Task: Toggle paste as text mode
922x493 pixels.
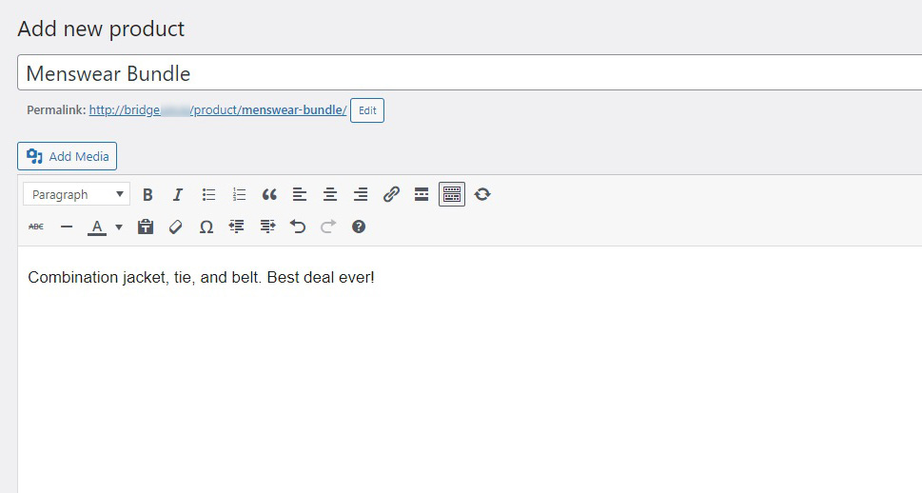Action: point(146,227)
